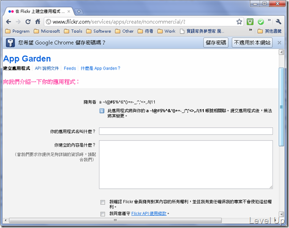The height and width of the screenshot is (228, 289).
Task: Open the Flickr API 使用條款 link
Action: [149, 213]
